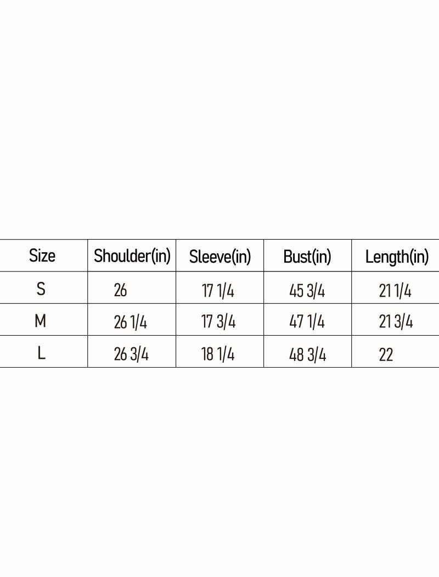
Task: Click sleeve value 17 1/4
Action: [x=218, y=291]
